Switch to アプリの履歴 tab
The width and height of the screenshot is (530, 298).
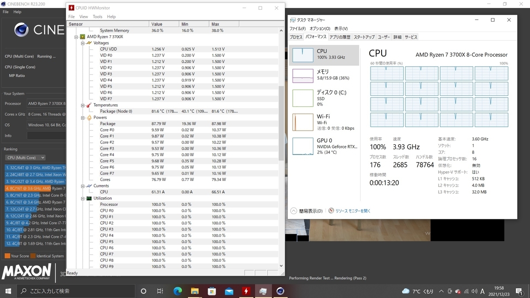tap(340, 37)
